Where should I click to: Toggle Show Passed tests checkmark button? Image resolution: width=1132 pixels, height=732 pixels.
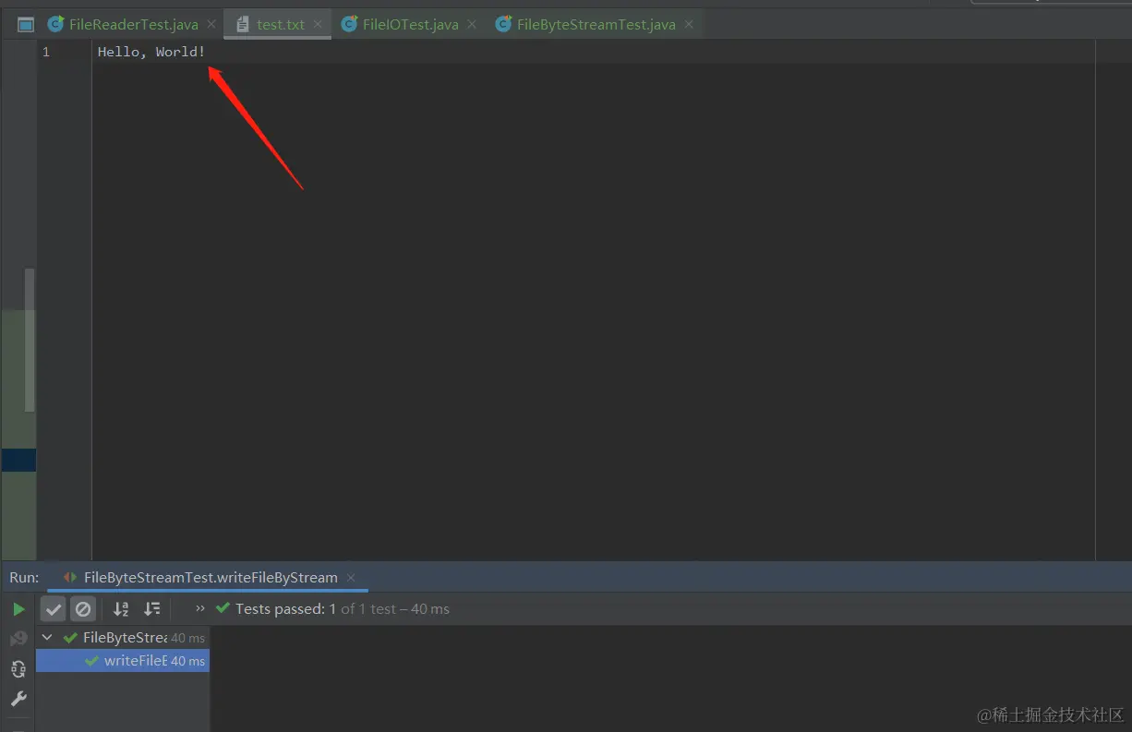(54, 609)
